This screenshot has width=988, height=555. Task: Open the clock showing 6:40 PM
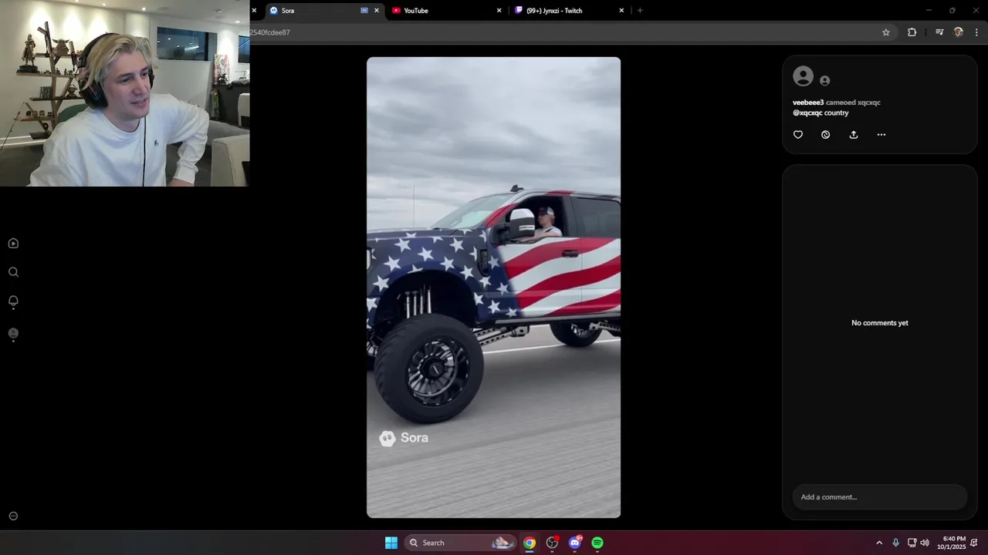pyautogui.click(x=952, y=543)
